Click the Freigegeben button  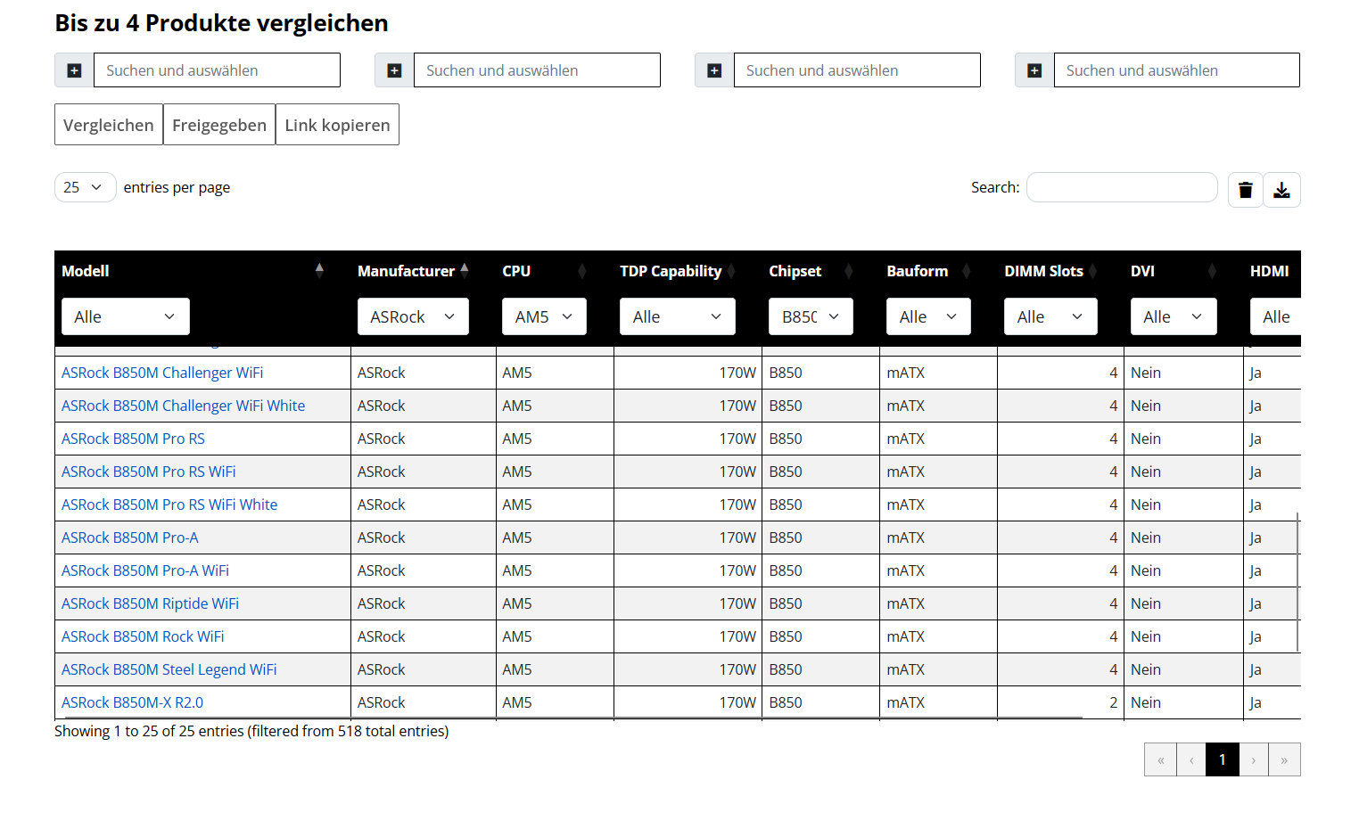point(219,125)
